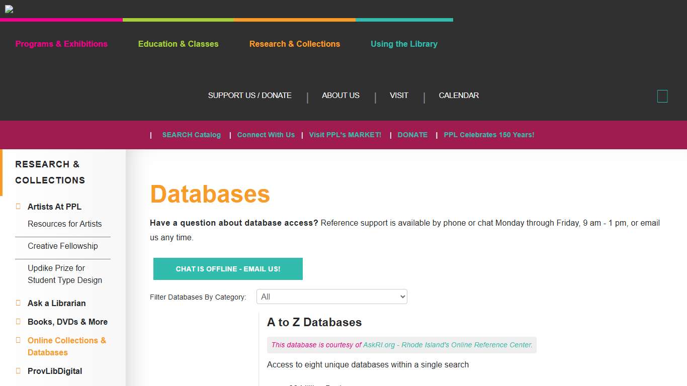
Task: Click Visit PPL's MARKET! link
Action: pos(345,135)
